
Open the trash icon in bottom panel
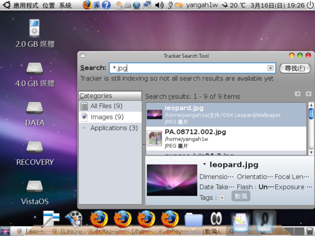click(310, 231)
